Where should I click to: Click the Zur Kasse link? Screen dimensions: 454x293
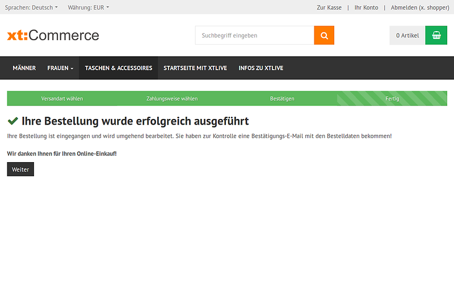pos(329,7)
